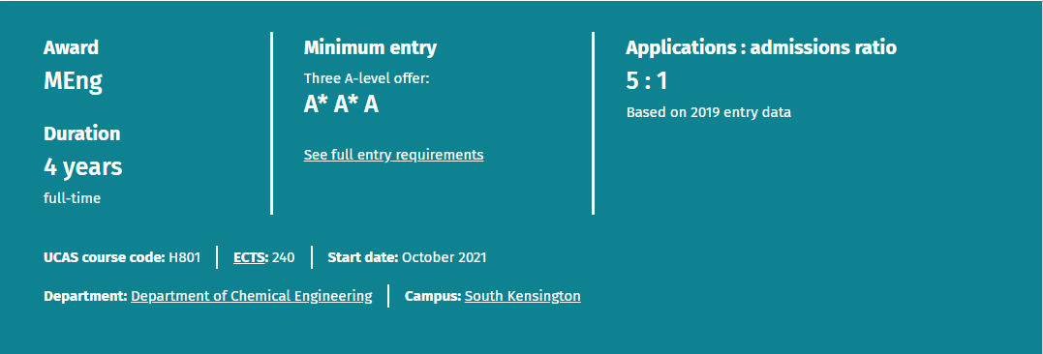Click the Award heading
Image resolution: width=1043 pixels, height=354 pixels.
tap(71, 47)
